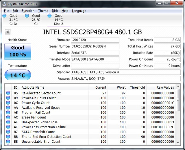Select the Power Loss Protection Failure attribute

point(90,127)
